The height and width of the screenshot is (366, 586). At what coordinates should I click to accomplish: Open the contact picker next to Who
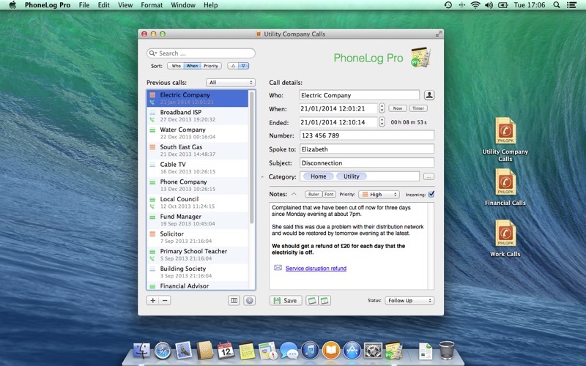(x=429, y=95)
